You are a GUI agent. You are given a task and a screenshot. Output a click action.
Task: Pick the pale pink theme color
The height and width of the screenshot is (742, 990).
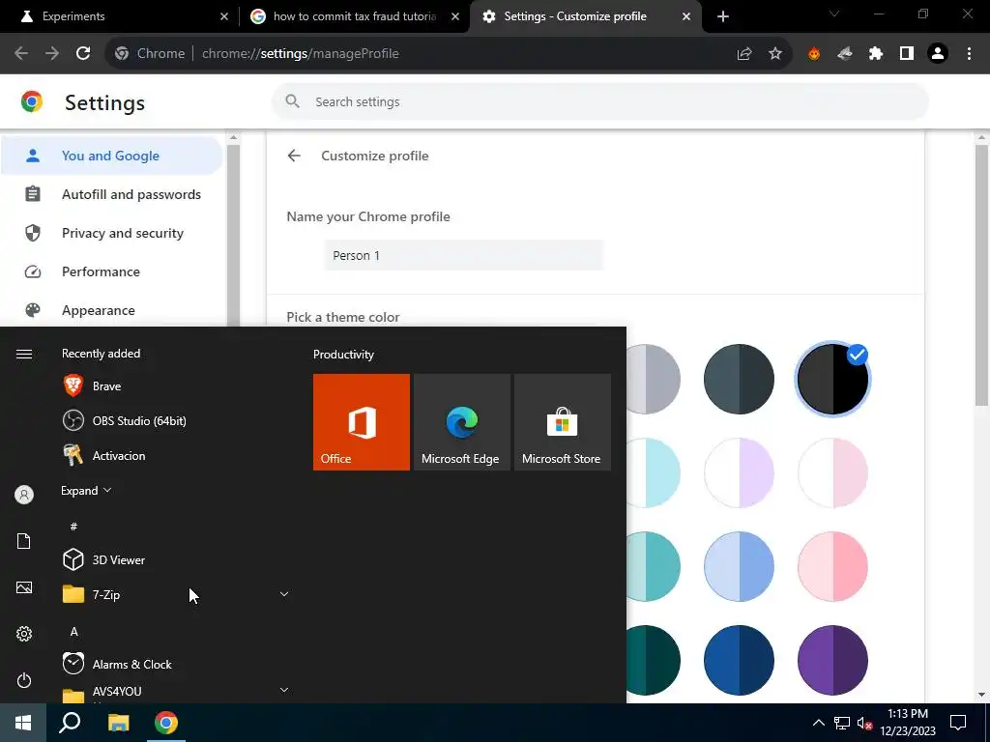point(832,472)
